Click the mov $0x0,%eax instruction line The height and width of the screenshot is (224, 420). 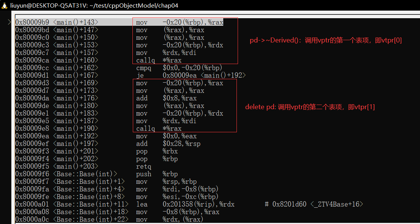click(x=166, y=136)
